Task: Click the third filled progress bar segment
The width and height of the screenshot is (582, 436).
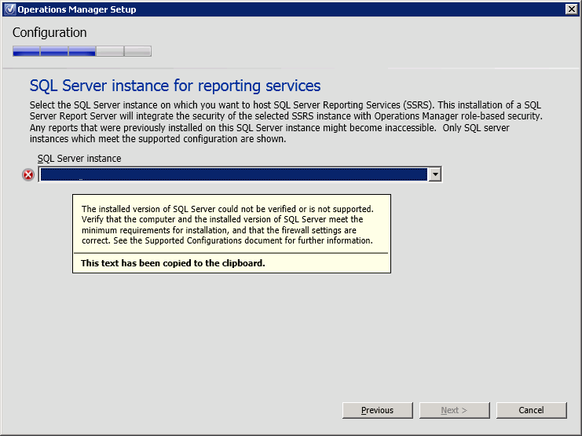Action: coord(82,52)
